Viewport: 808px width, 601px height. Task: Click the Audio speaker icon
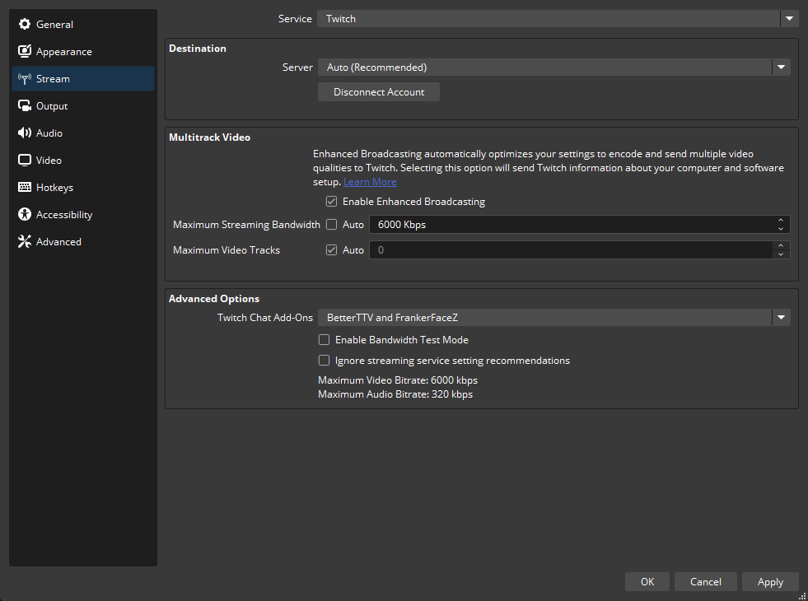pyautogui.click(x=24, y=133)
